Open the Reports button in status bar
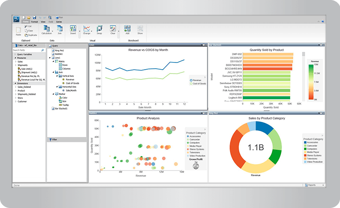 pyautogui.click(x=314, y=185)
